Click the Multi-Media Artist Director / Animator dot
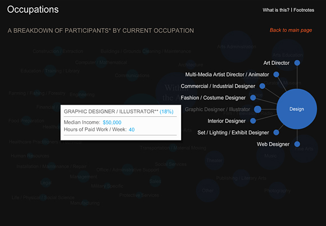326x226 pixels. pos(276,74)
